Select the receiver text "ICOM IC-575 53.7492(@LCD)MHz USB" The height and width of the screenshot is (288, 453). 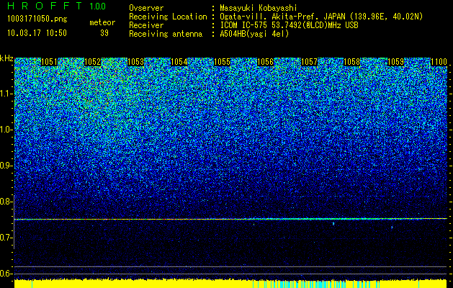[289, 25]
